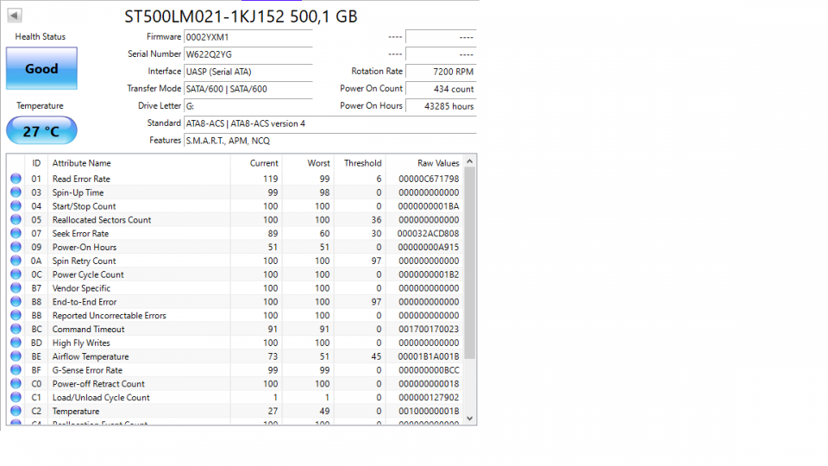Click the previous disk arrow button
The height and width of the screenshot is (466, 828).
click(x=16, y=16)
